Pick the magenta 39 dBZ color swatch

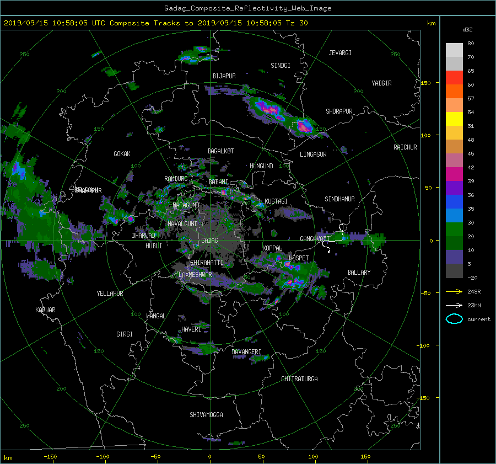point(454,174)
